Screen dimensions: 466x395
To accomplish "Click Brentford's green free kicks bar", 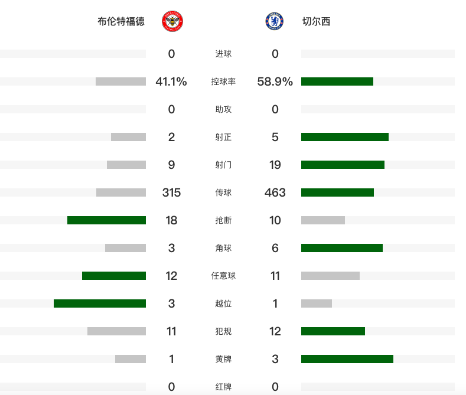I will coord(114,276).
